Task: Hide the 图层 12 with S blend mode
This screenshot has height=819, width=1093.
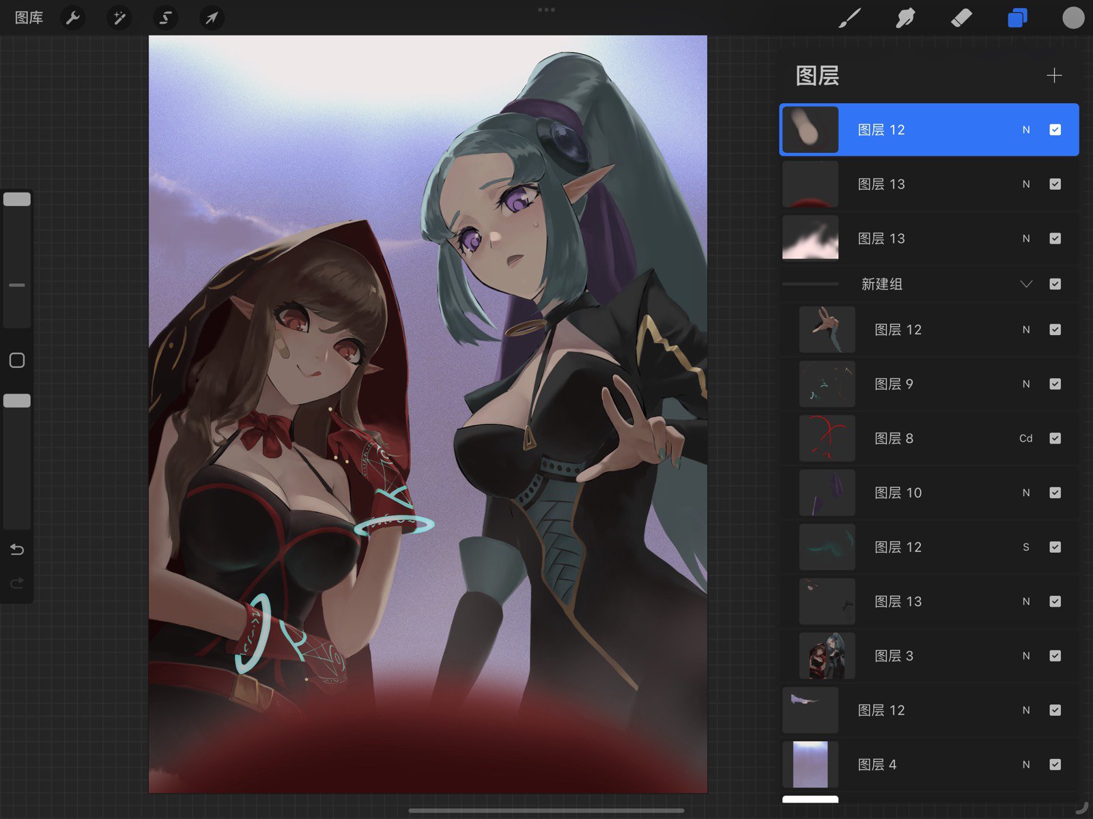Action: 1055,547
